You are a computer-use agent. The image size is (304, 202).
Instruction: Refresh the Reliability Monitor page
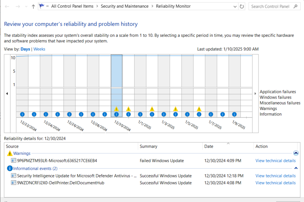[242, 6]
